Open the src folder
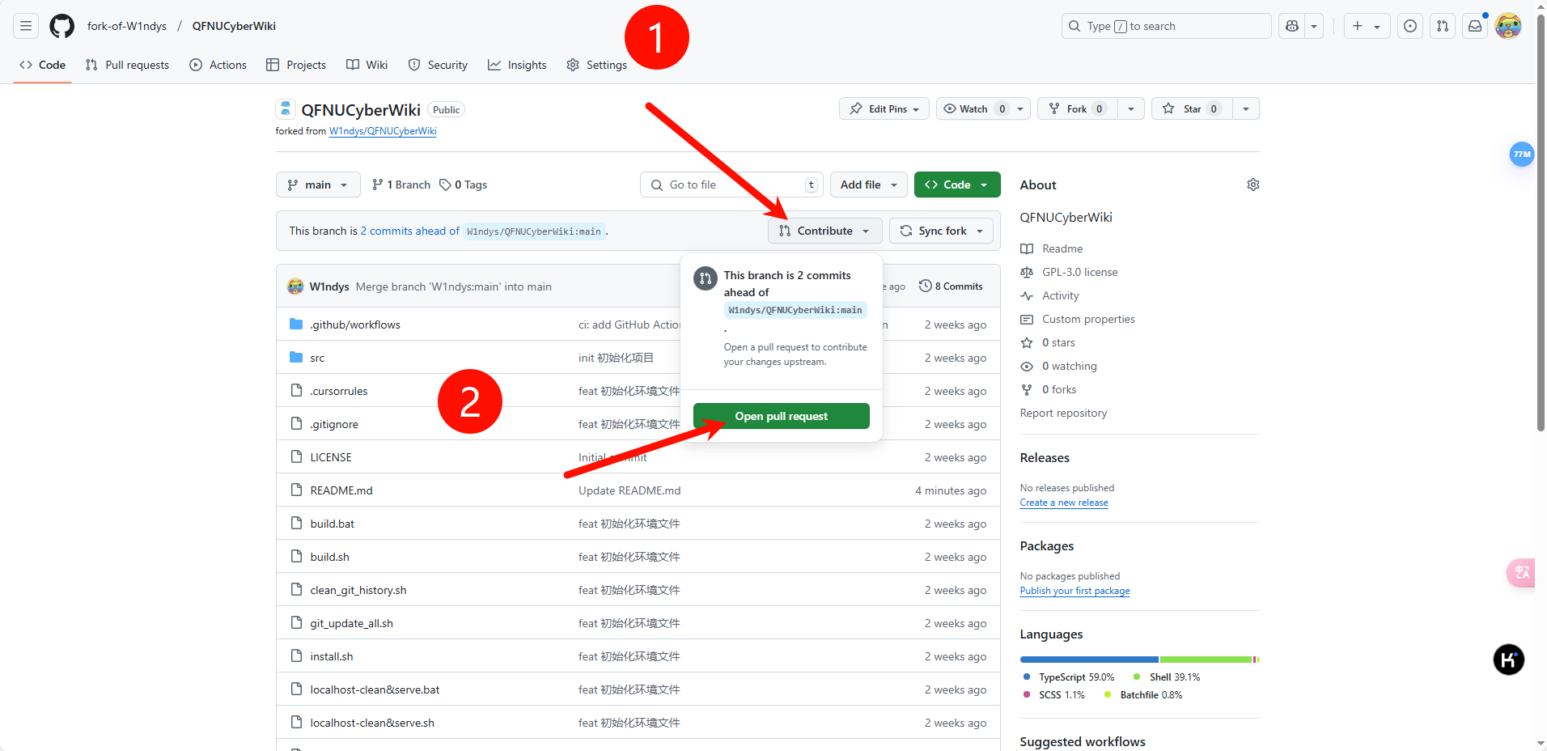This screenshot has height=751, width=1547. [x=317, y=358]
